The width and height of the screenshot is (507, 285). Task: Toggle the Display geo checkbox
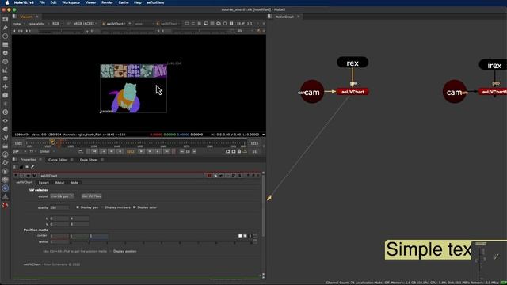coord(78,207)
